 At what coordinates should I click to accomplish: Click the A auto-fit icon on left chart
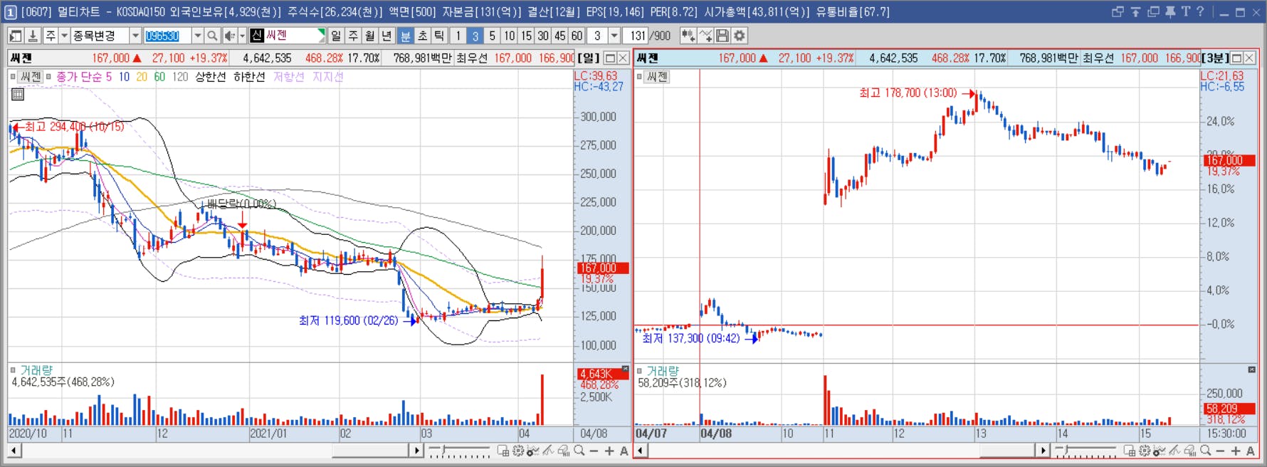point(624,451)
